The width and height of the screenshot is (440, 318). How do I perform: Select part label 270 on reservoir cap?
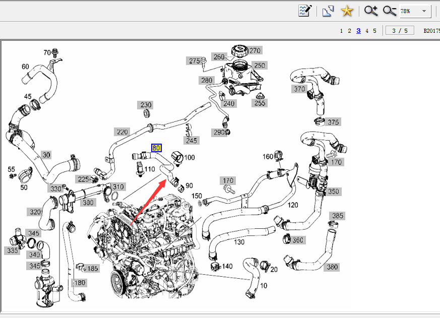point(255,50)
